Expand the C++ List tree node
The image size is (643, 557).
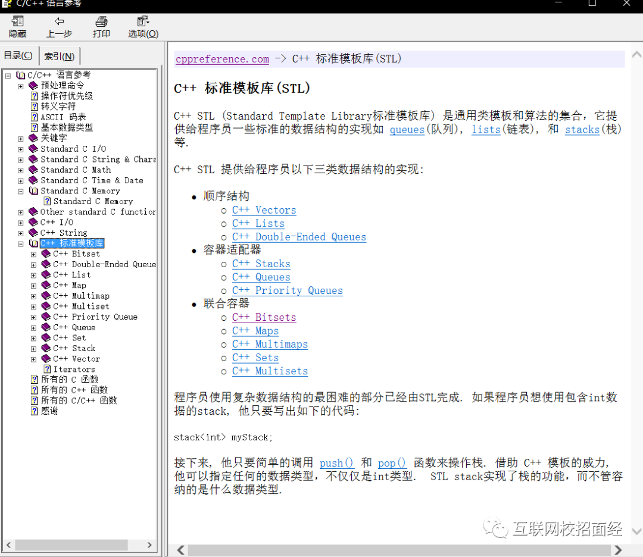[x=33, y=276]
